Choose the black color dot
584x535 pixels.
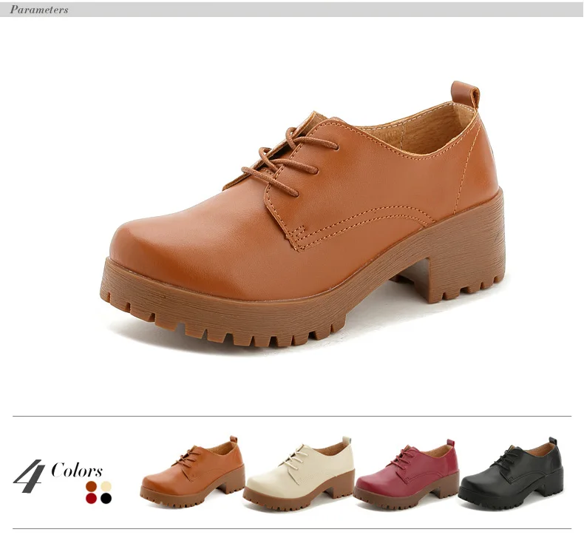pos(106,499)
